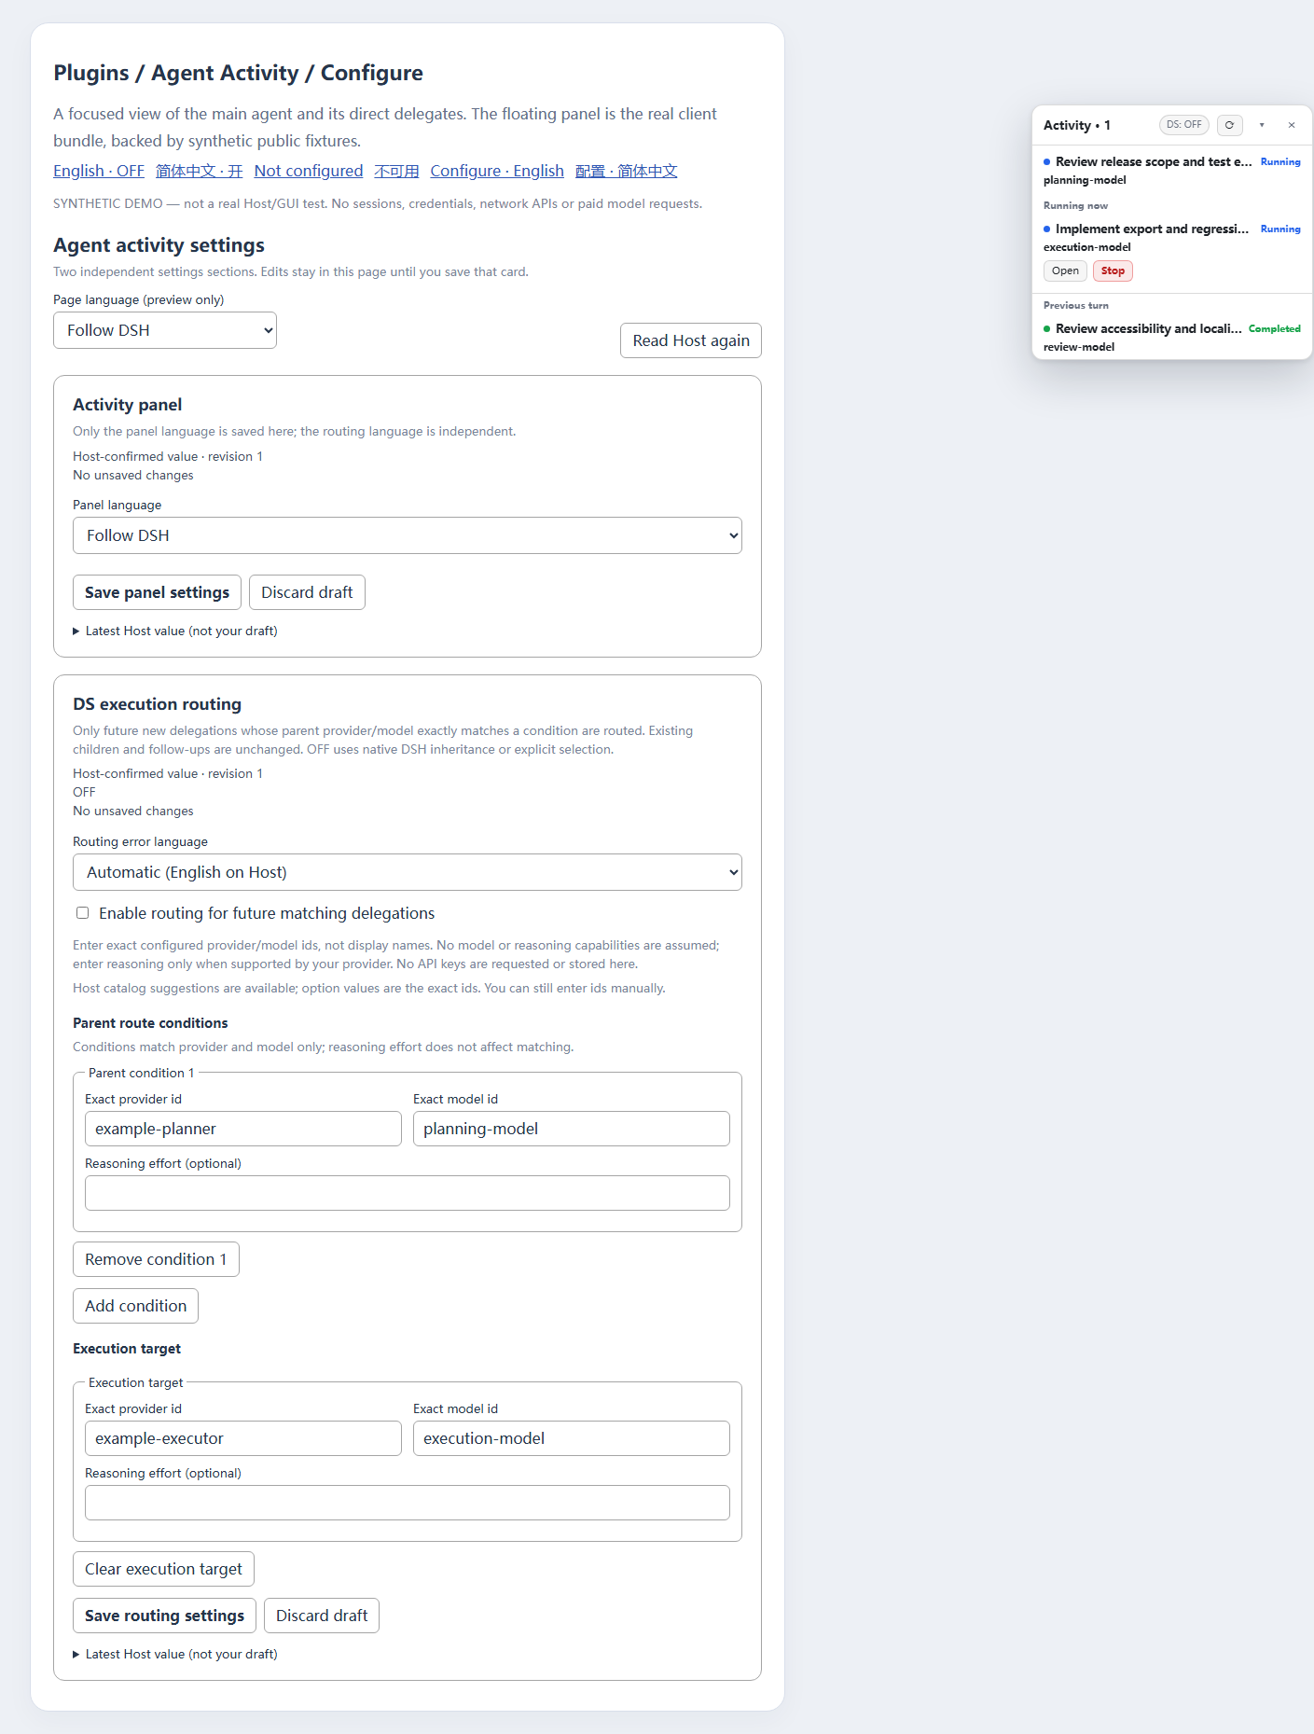Enable routing for future matching delegations

[83, 913]
